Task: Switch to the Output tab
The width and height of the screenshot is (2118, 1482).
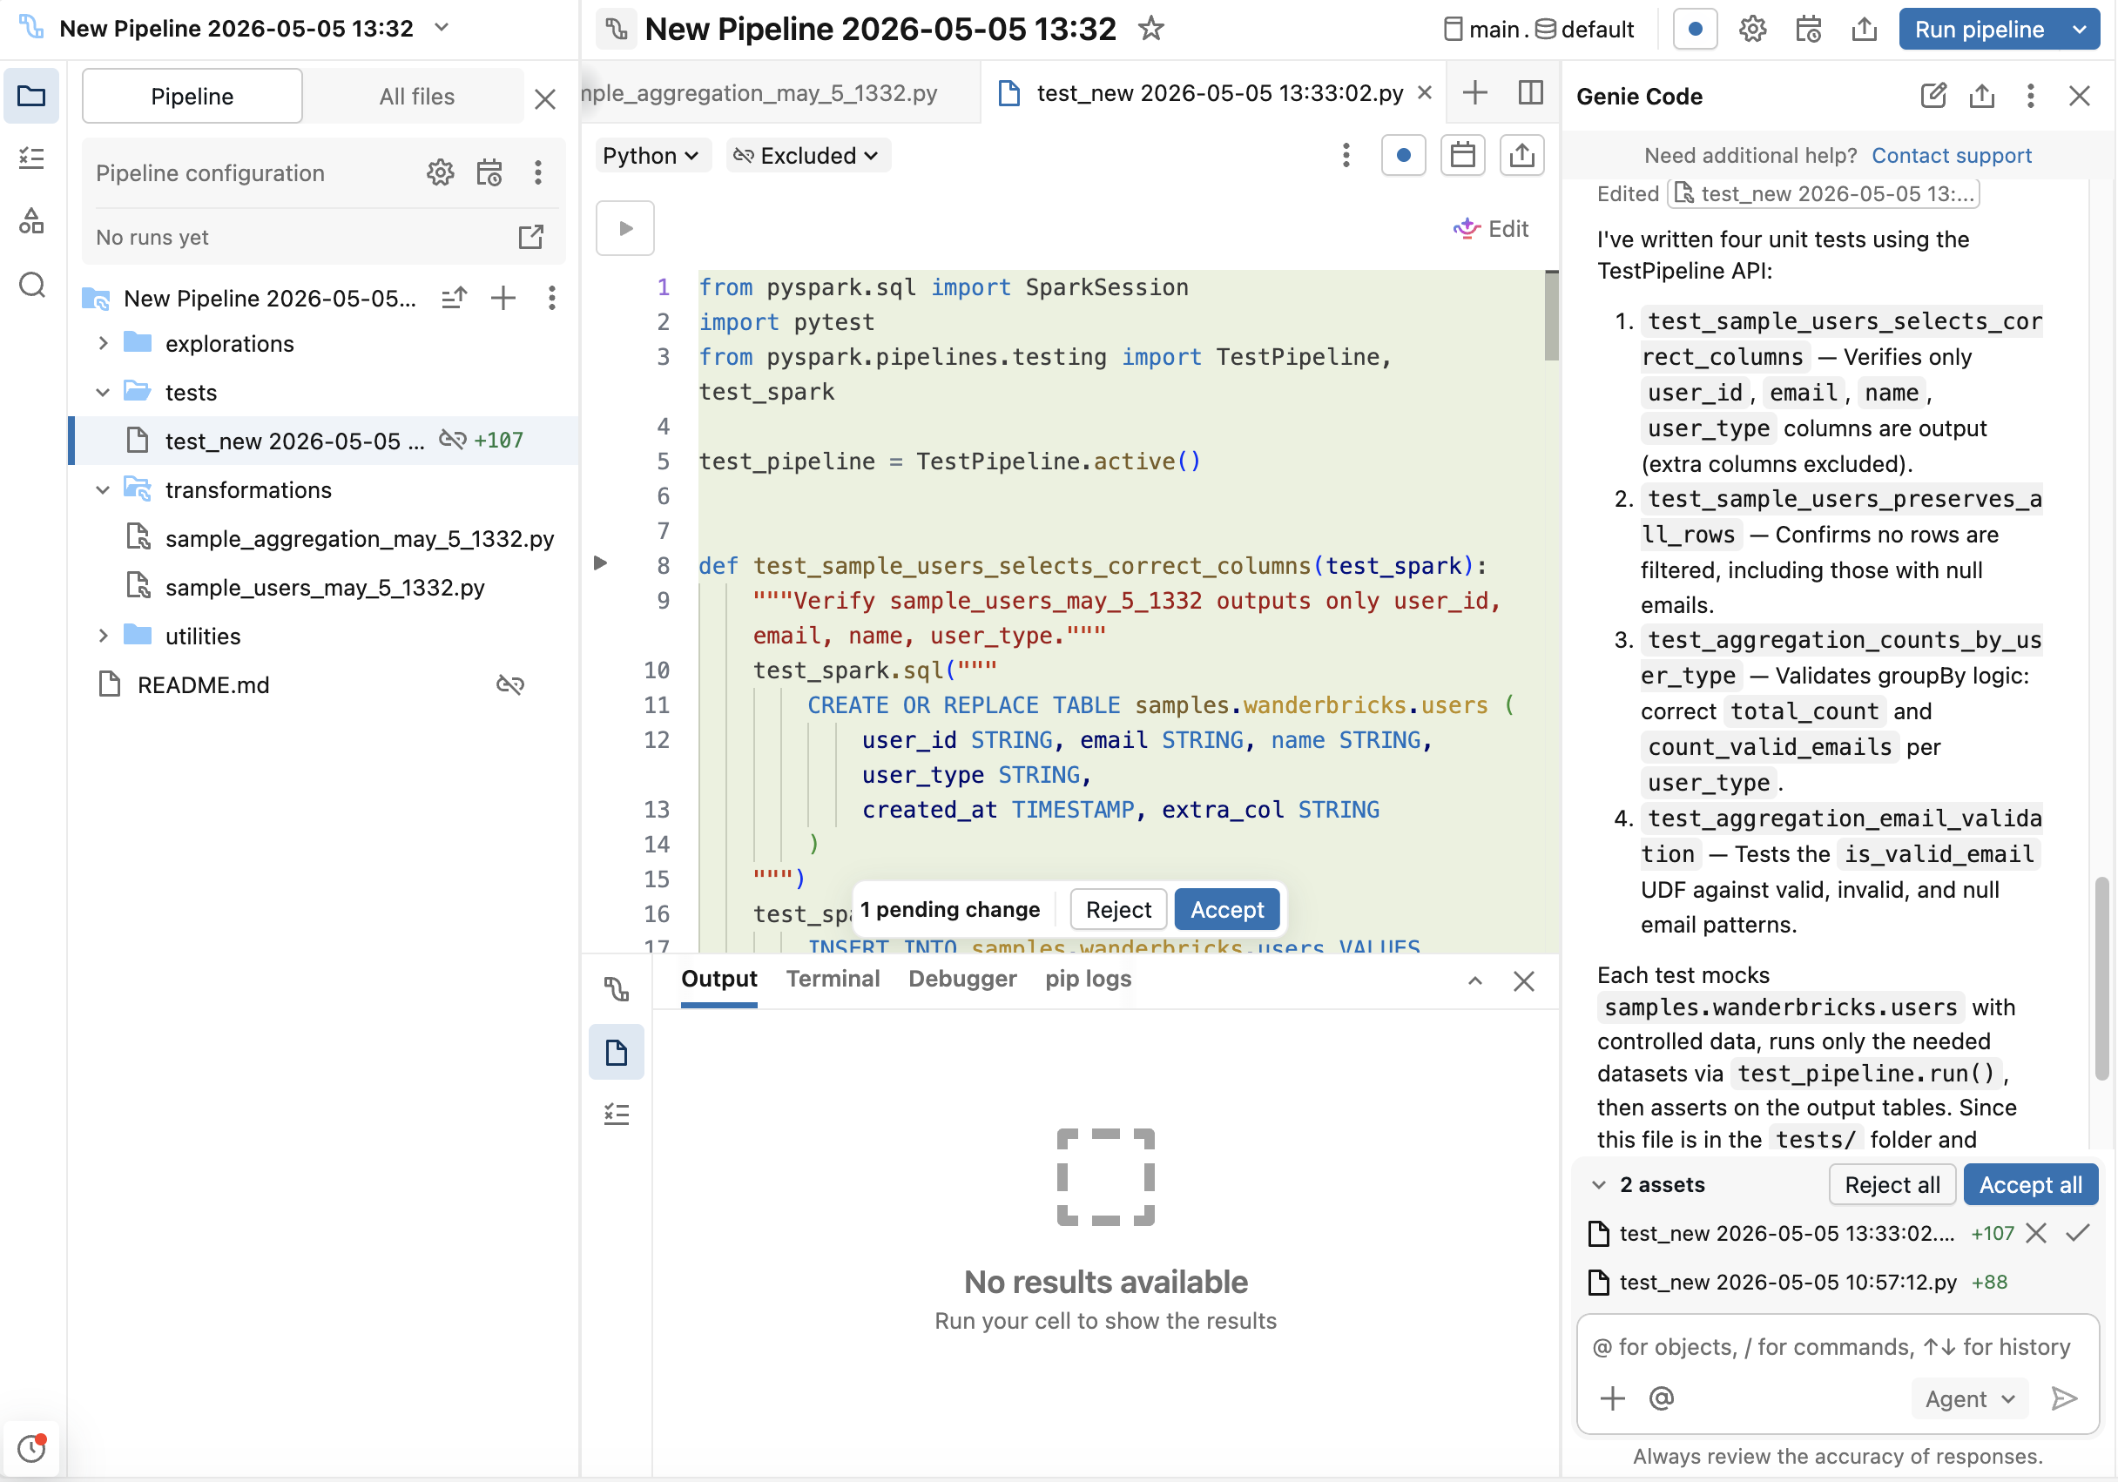Action: (718, 980)
